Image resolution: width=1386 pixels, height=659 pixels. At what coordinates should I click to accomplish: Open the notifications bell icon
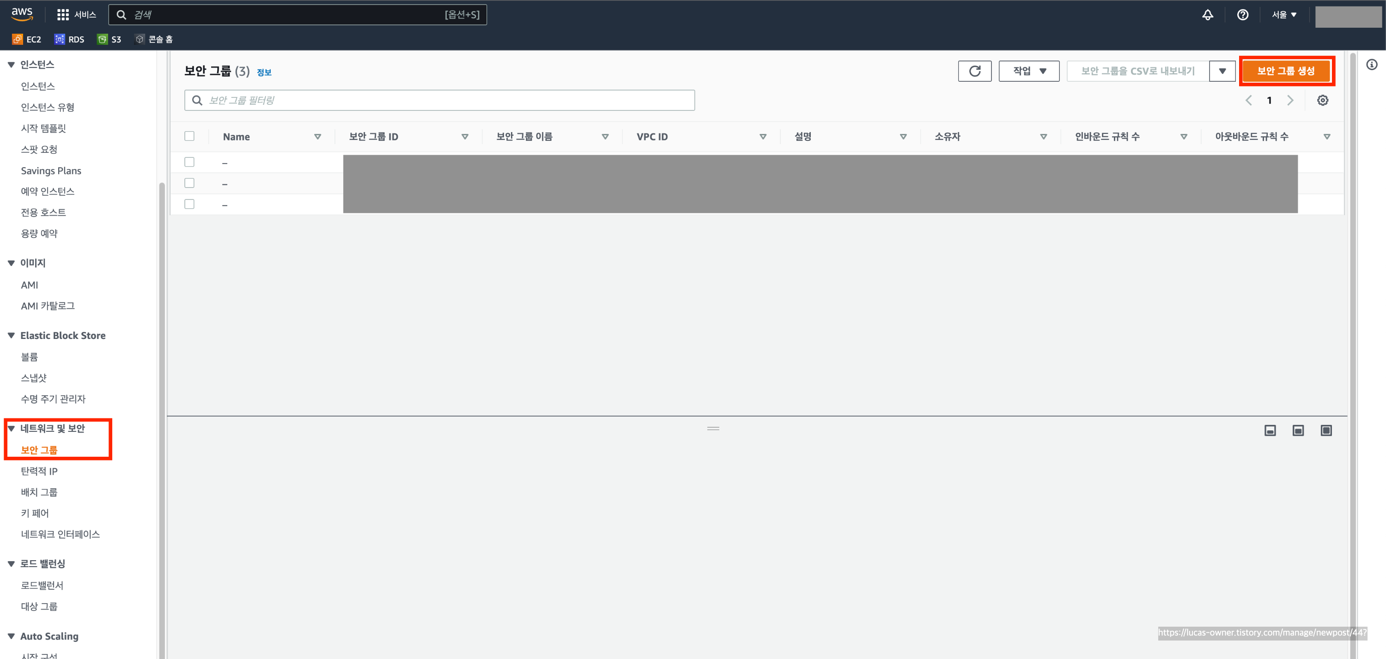[x=1207, y=14]
